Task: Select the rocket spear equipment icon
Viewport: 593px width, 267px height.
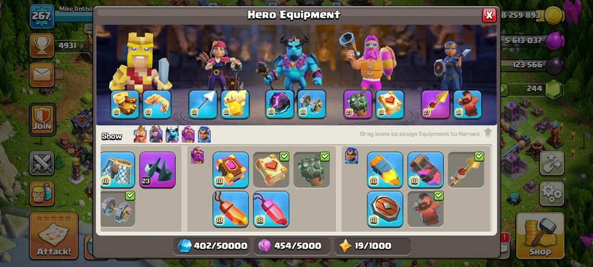Action: [x=385, y=170]
